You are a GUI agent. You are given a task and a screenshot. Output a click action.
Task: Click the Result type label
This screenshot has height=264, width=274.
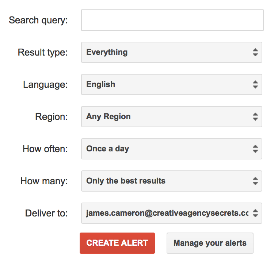click(43, 53)
